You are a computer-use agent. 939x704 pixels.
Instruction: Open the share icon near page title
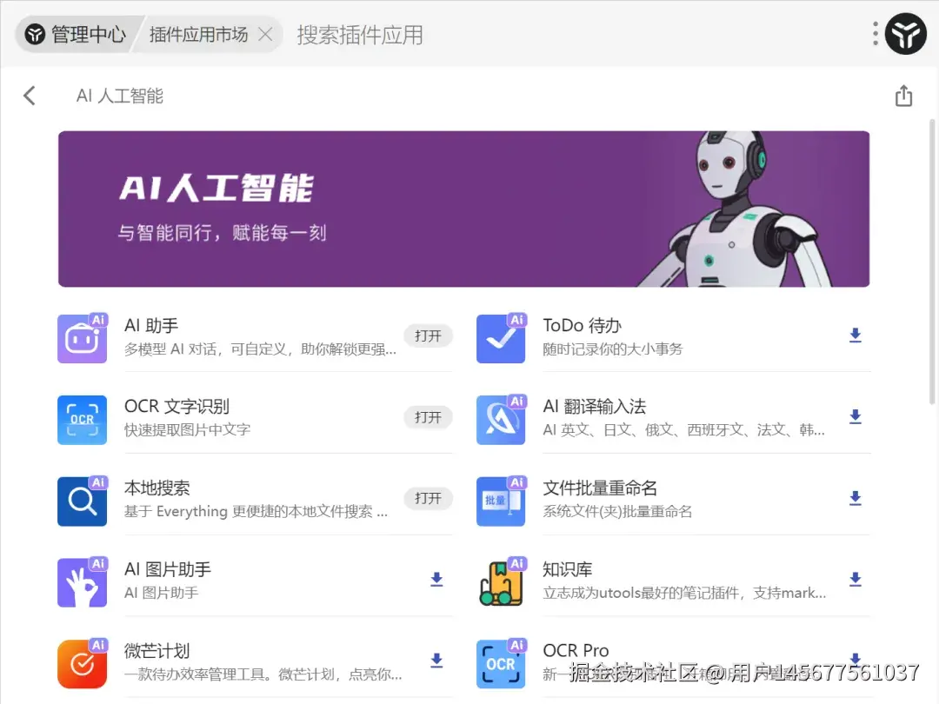pos(903,96)
